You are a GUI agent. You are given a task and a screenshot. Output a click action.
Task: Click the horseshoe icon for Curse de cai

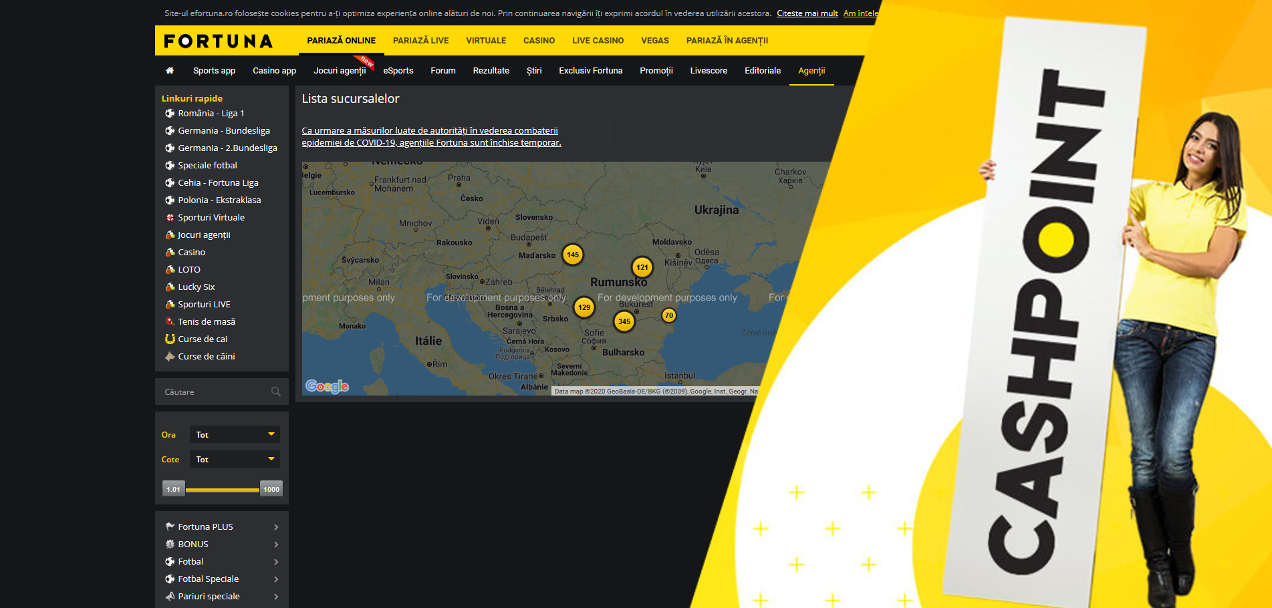(x=170, y=339)
